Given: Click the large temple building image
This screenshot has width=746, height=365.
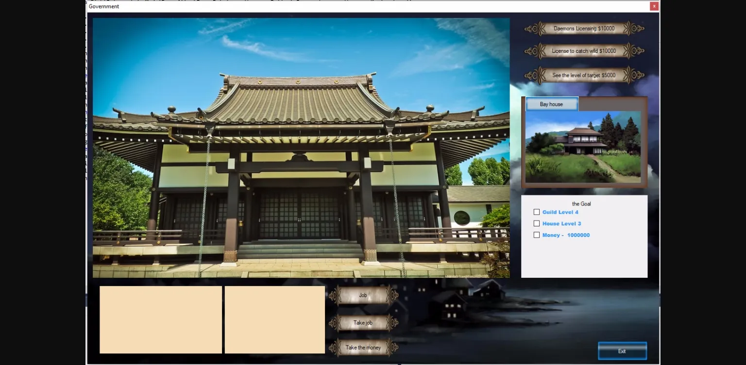Looking at the screenshot, I should (x=301, y=148).
